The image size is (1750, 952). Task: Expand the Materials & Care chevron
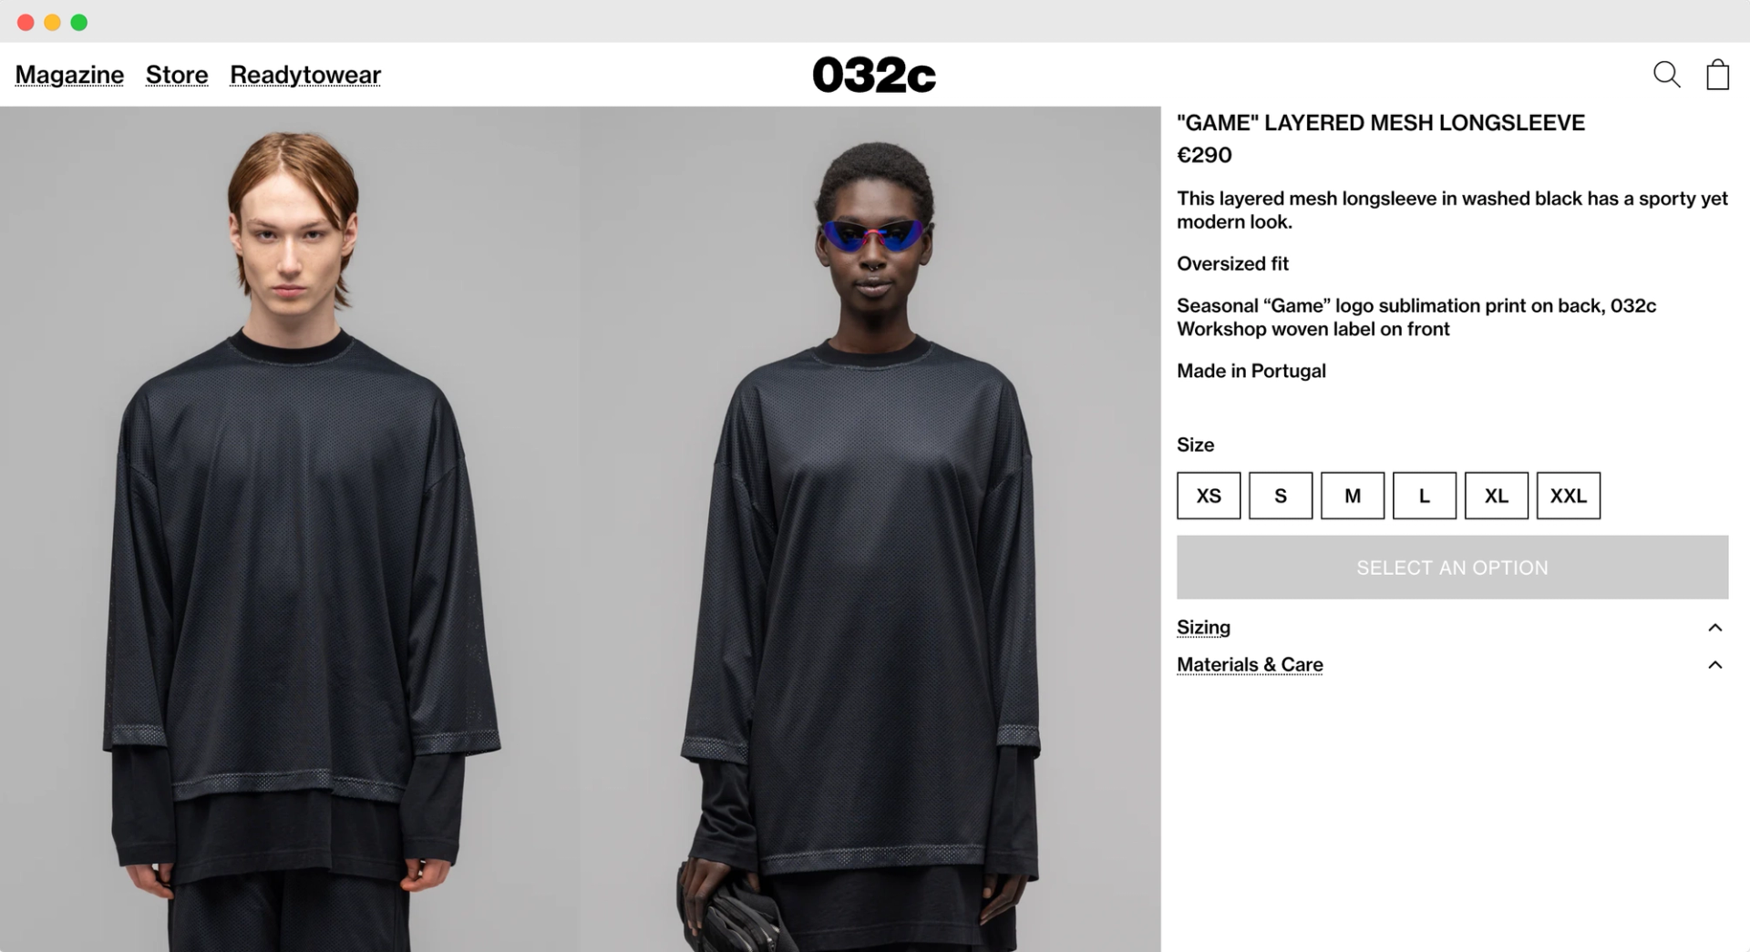tap(1714, 665)
